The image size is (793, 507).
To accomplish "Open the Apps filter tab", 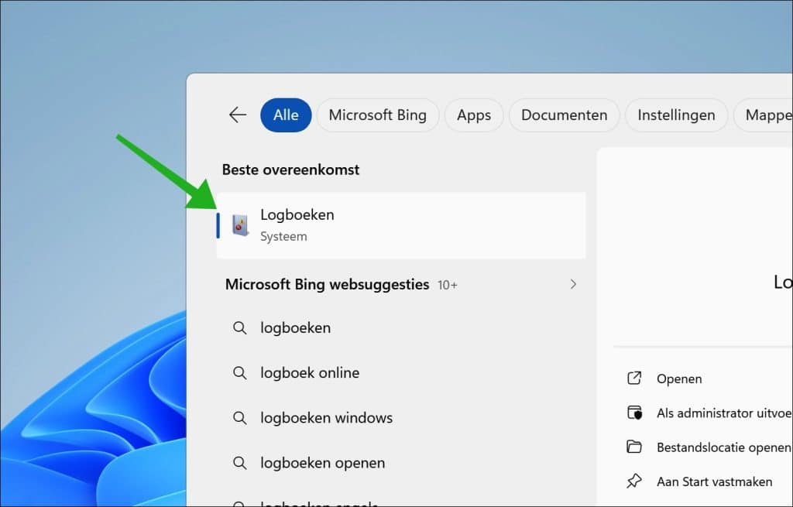I will pos(474,115).
